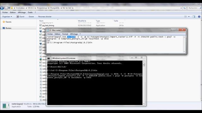This screenshot has height=113, width=202.
Task: Click Notepad icon in Bloc-notes title bar
Action: pos(48,30)
